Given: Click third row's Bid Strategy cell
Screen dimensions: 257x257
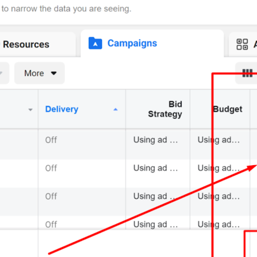Looking at the screenshot, I should [156, 196].
